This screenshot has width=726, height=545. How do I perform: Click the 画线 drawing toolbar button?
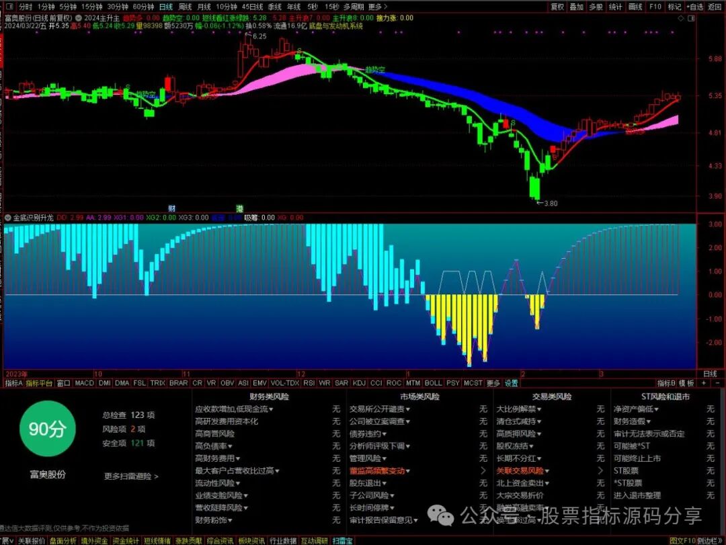[x=635, y=7]
